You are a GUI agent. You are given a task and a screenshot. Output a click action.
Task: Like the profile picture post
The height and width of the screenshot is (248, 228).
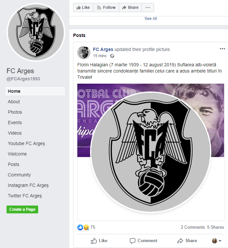tap(99, 241)
